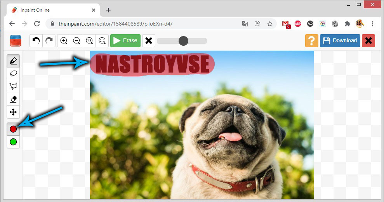Click the Inpaint eraser logo
384x202 pixels.
(16, 41)
